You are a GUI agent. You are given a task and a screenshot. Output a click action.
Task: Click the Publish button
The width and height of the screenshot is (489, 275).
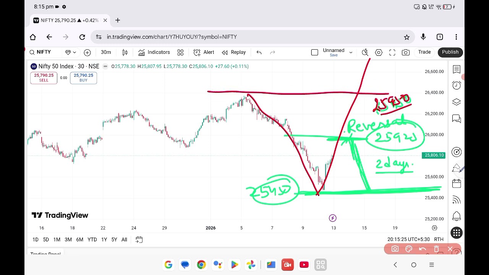click(450, 52)
